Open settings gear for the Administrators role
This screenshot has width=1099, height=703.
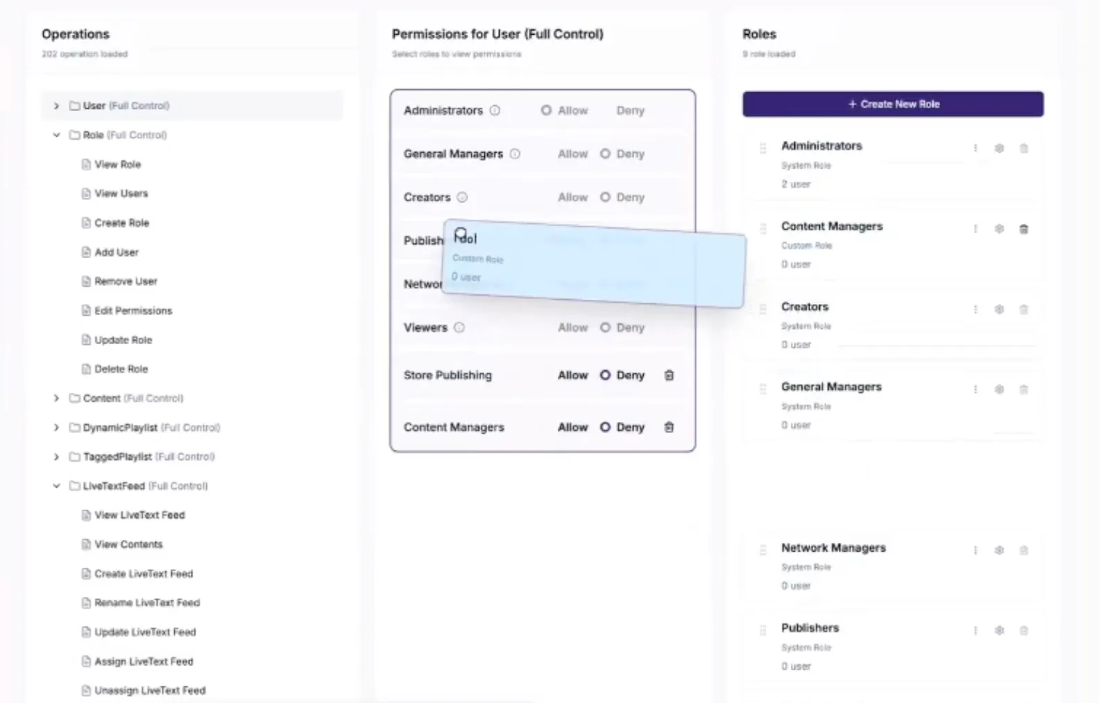point(999,149)
